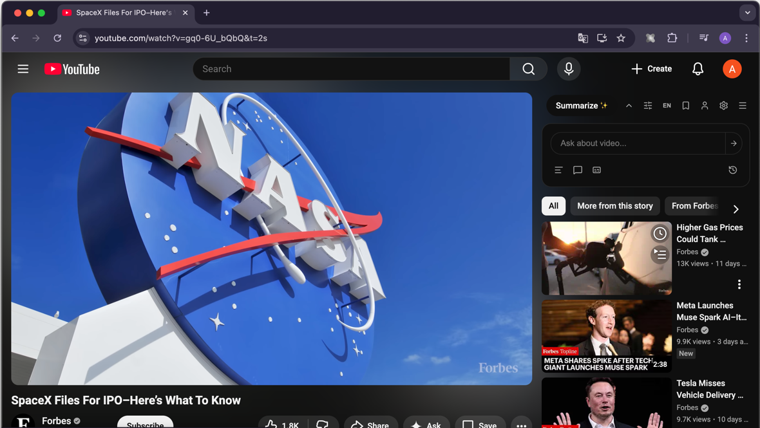Open the Chrome three-dot menu
Viewport: 760px width, 428px height.
[746, 38]
